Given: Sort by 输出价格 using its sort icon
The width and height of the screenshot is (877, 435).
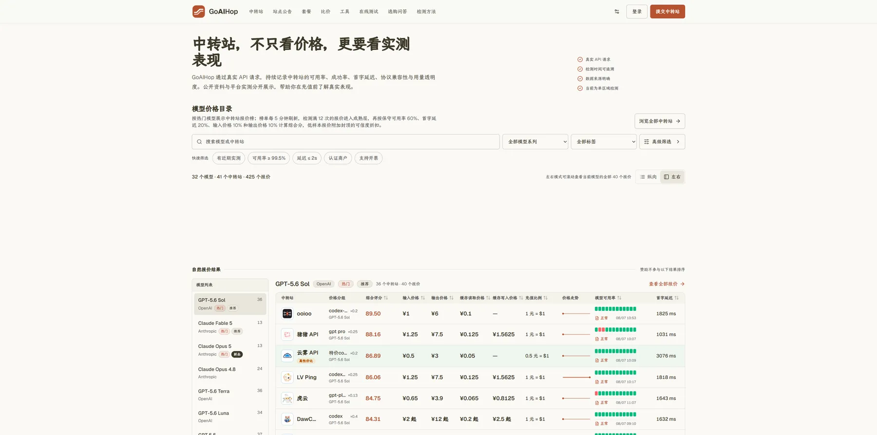Looking at the screenshot, I should click(x=452, y=298).
